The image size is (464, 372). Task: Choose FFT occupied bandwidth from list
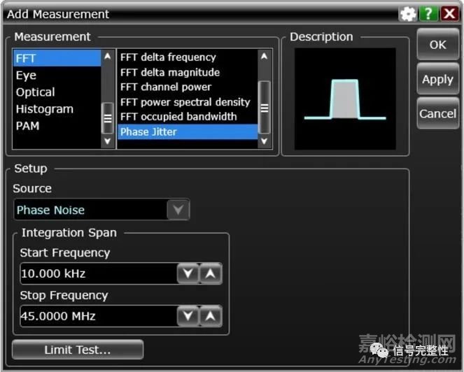178,117
